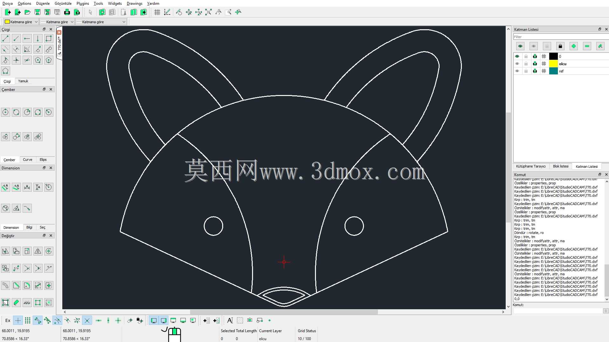Edit layer attributes with pencil button

tap(600, 46)
